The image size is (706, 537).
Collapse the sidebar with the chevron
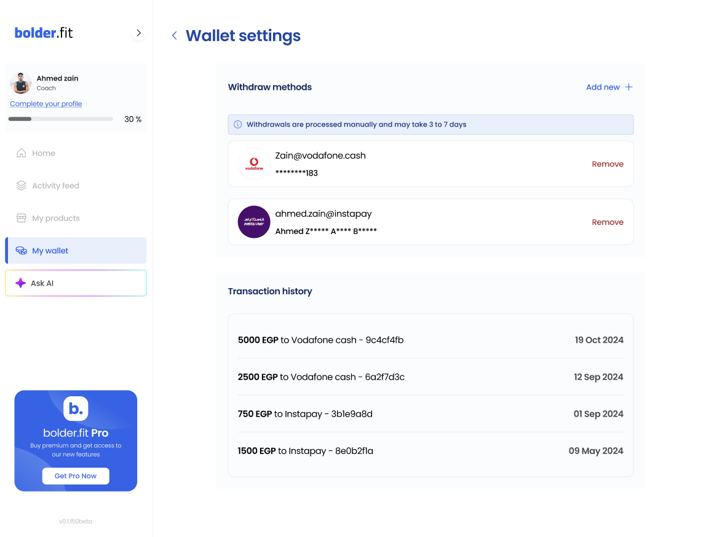coord(138,33)
